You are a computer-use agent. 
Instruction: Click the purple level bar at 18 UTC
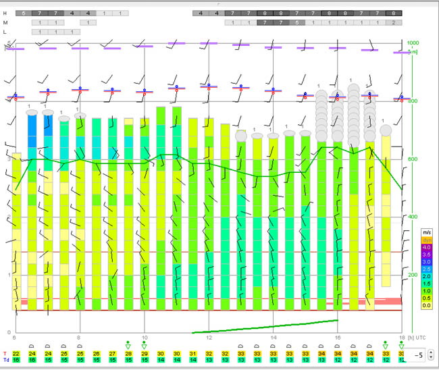[x=401, y=53]
